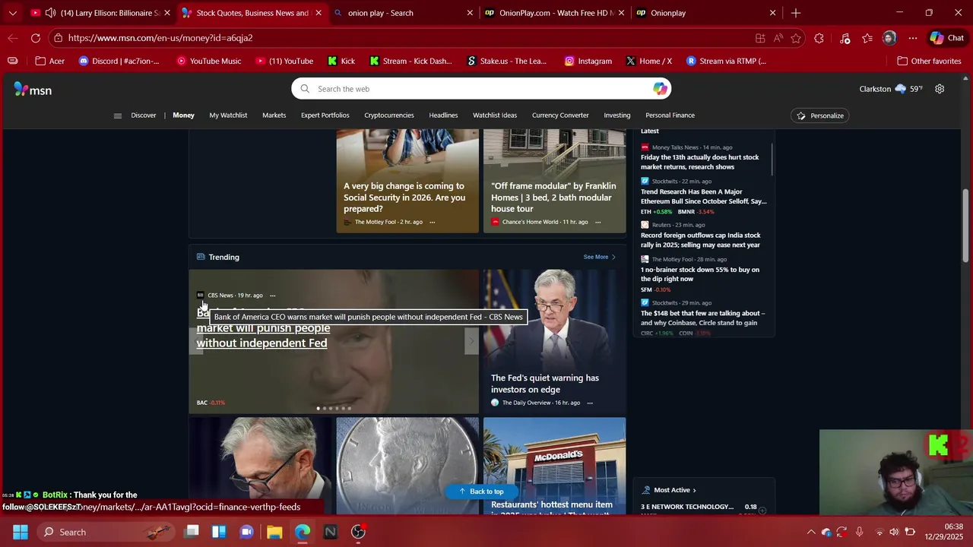The image size is (973, 547).
Task: Click the MSN logo
Action: (x=33, y=90)
